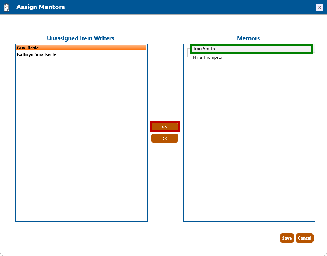Click the blue title bar's empty area
The image size is (327, 256).
tap(182, 7)
